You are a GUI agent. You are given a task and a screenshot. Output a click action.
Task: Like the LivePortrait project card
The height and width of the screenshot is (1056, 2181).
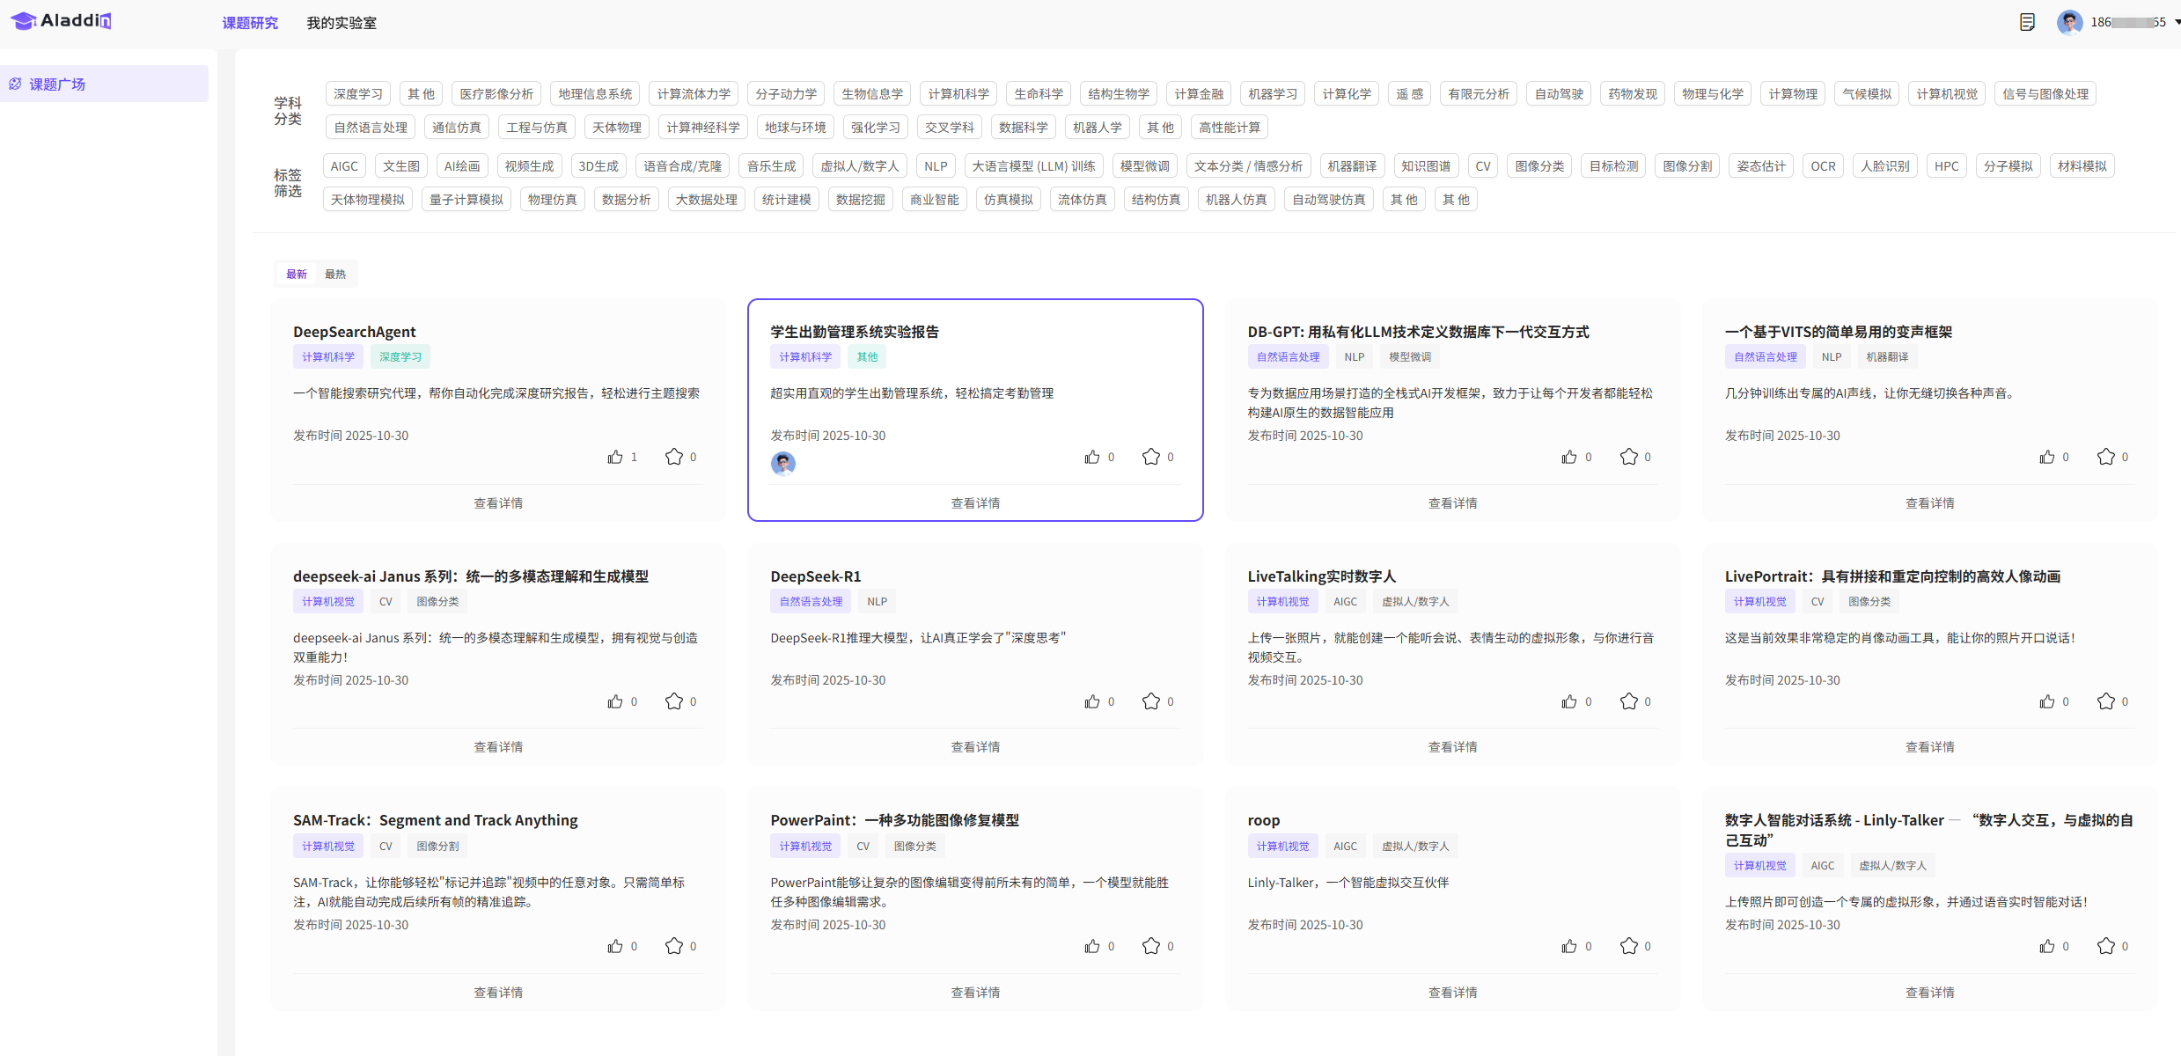point(2046,701)
